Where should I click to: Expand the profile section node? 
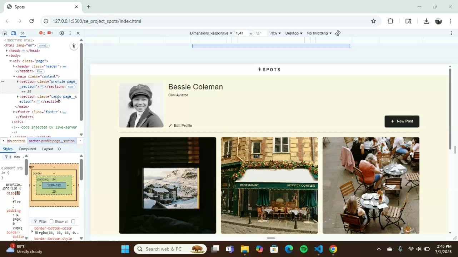18,82
